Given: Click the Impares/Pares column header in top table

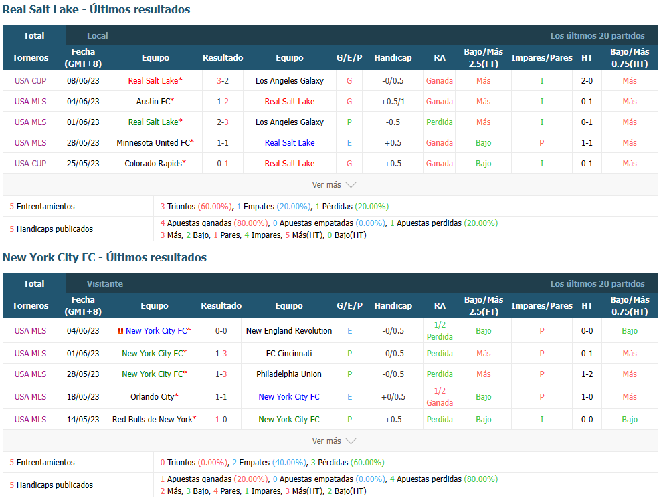Looking at the screenshot, I should tap(542, 57).
